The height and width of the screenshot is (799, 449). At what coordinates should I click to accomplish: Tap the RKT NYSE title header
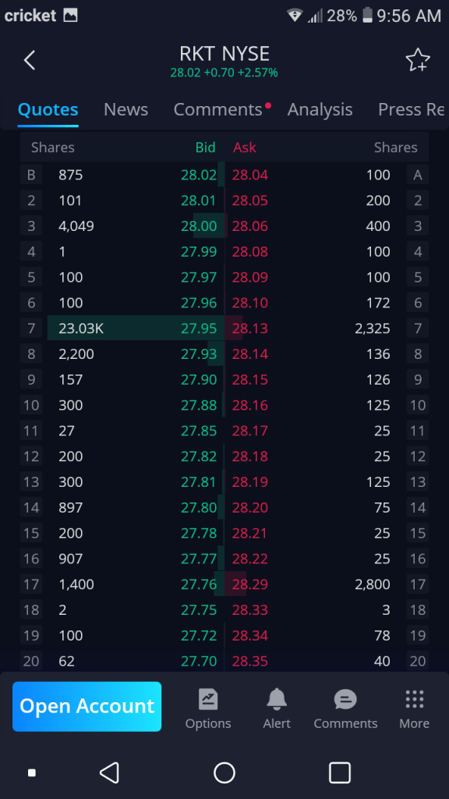(224, 54)
